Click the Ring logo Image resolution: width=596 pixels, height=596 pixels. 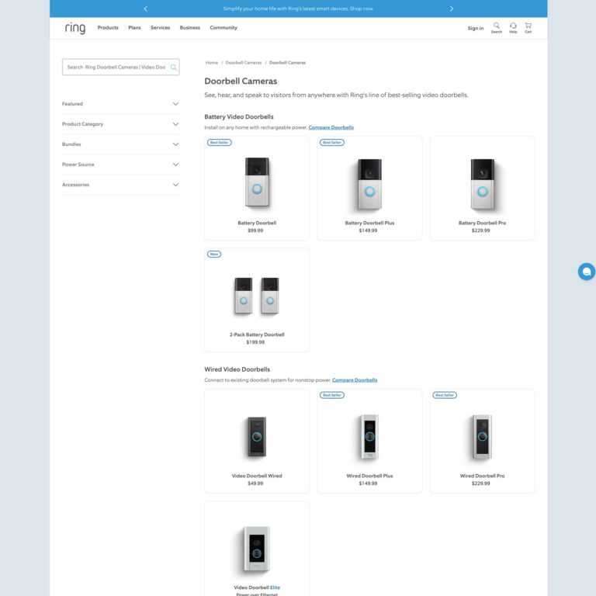pos(74,28)
